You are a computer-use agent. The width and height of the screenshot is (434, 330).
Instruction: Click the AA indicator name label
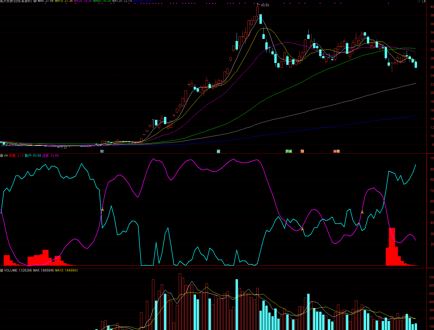click(x=6, y=156)
